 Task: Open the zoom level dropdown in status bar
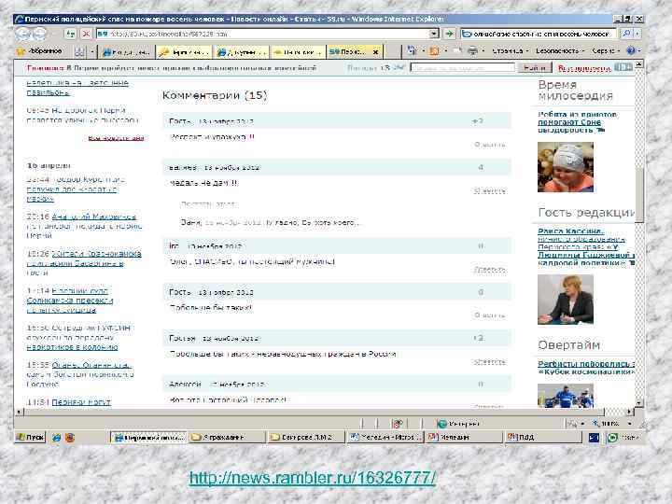tap(630, 424)
